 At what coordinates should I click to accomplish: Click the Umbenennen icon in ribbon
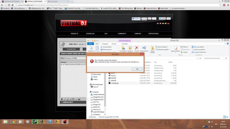[x=144, y=49]
